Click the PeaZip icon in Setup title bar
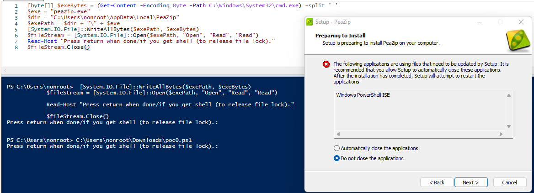The height and width of the screenshot is (193, 534). 309,22
